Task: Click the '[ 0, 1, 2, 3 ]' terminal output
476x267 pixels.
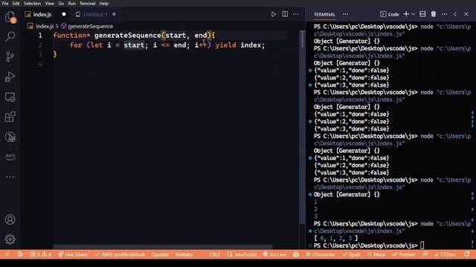Action: point(335,238)
